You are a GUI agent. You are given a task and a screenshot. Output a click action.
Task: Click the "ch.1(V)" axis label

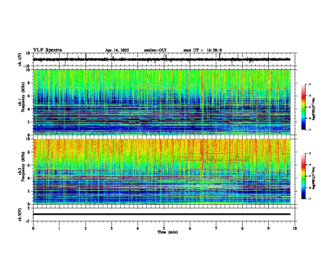click(x=20, y=59)
